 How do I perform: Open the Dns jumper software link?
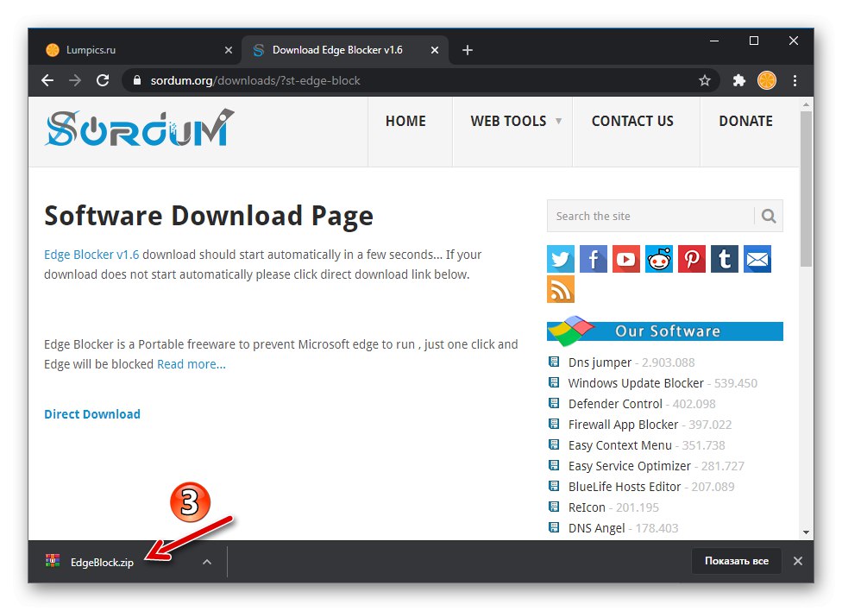pos(600,362)
